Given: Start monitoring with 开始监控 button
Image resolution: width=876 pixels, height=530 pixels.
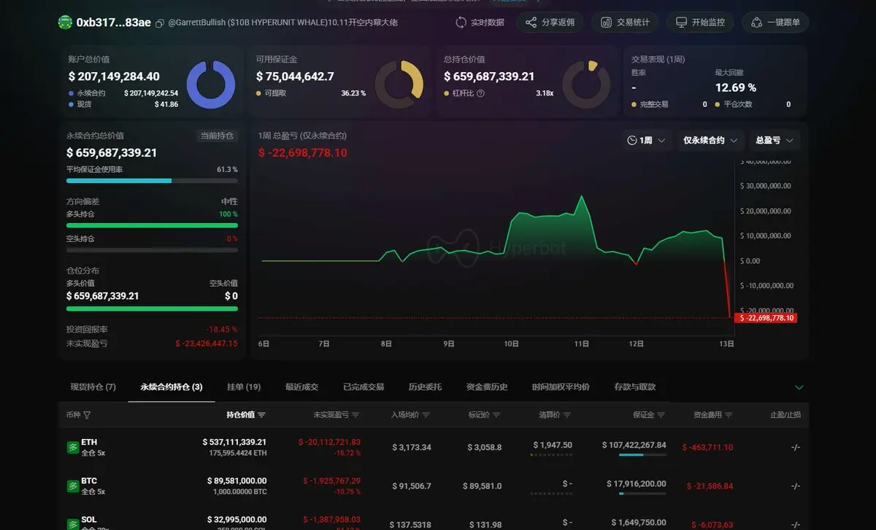Looking at the screenshot, I should tap(701, 23).
